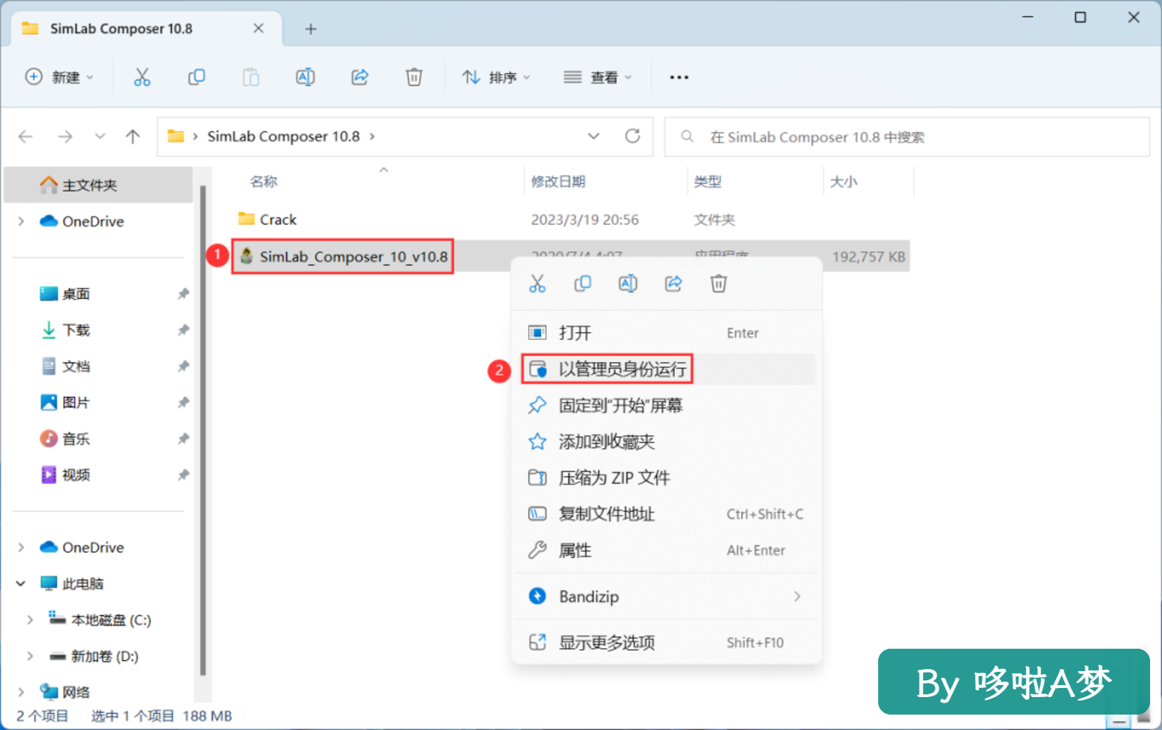The width and height of the screenshot is (1162, 730).
Task: Sort by 名称 column header
Action: tap(264, 181)
